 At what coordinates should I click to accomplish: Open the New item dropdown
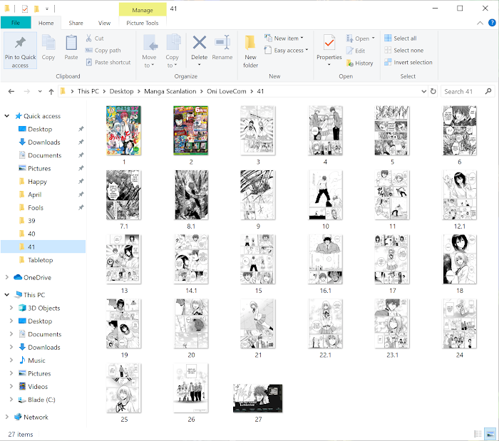288,38
